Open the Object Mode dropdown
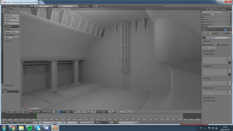The height and width of the screenshot is (131, 233). [36, 112]
